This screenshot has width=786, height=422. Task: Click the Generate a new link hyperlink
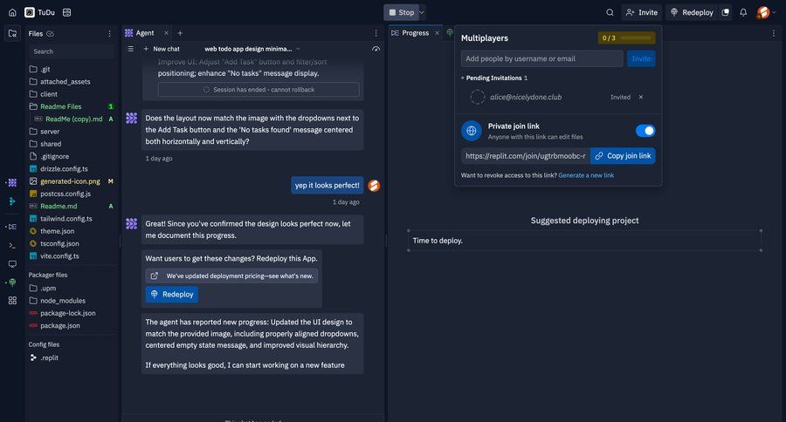click(x=586, y=175)
